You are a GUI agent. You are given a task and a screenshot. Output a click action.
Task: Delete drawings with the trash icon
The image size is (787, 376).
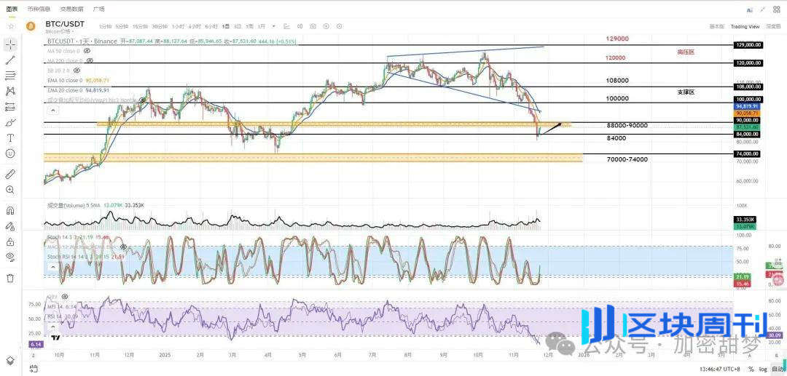point(10,277)
